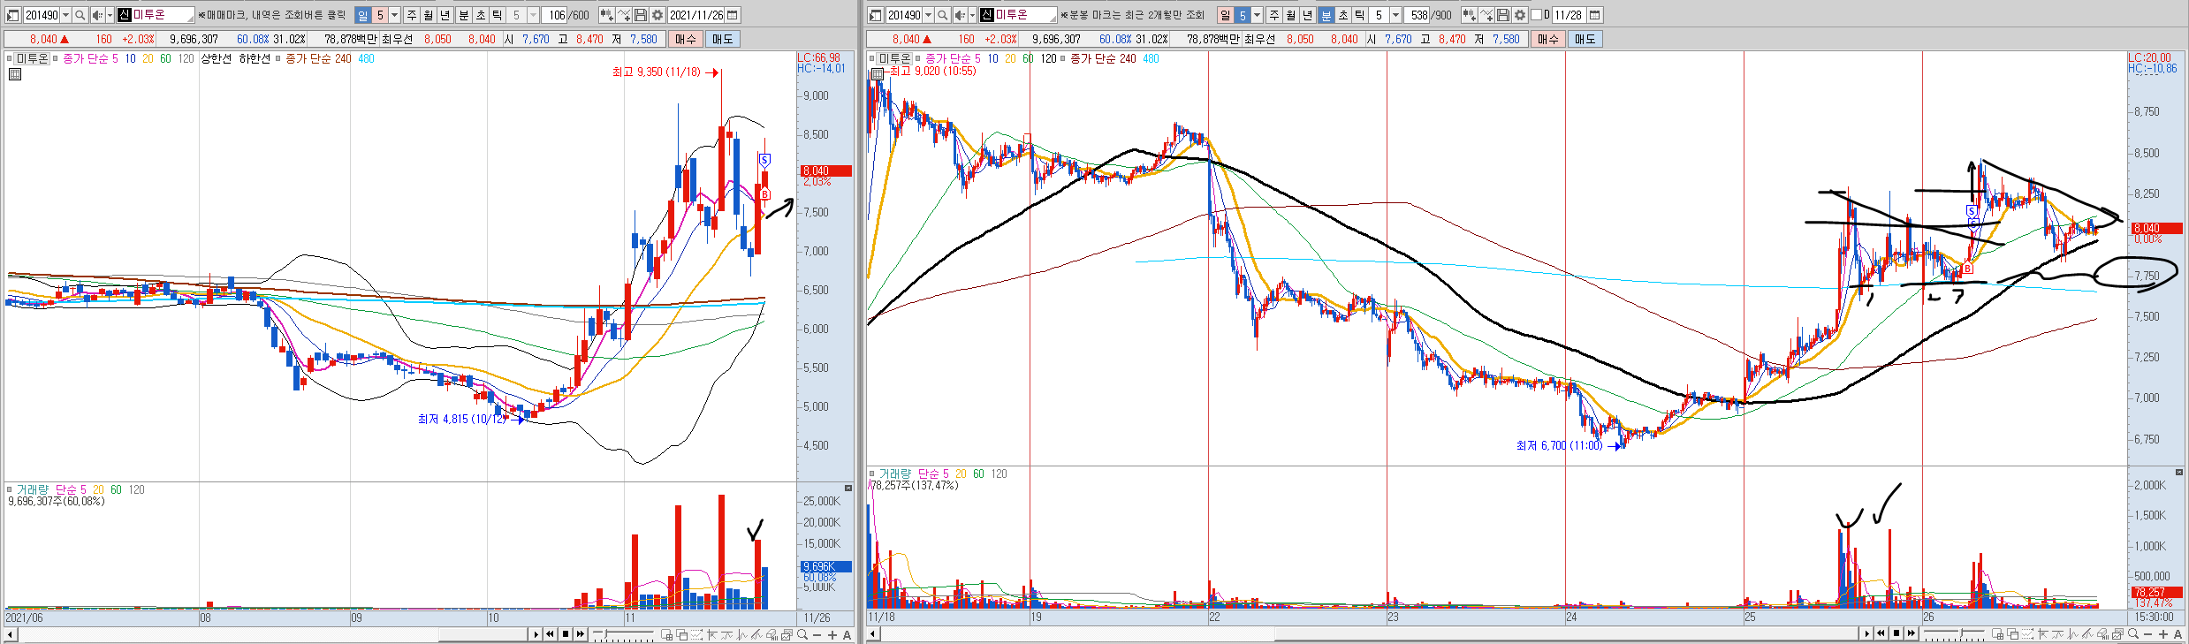
Task: Click the zoom magnifier at the right chart bottom bar
Action: (2133, 633)
